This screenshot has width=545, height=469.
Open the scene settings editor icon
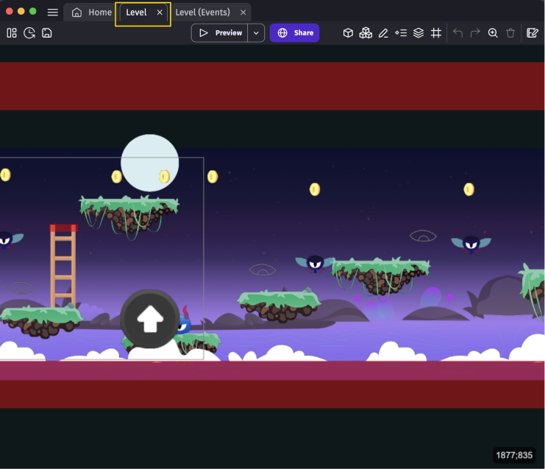pos(532,33)
